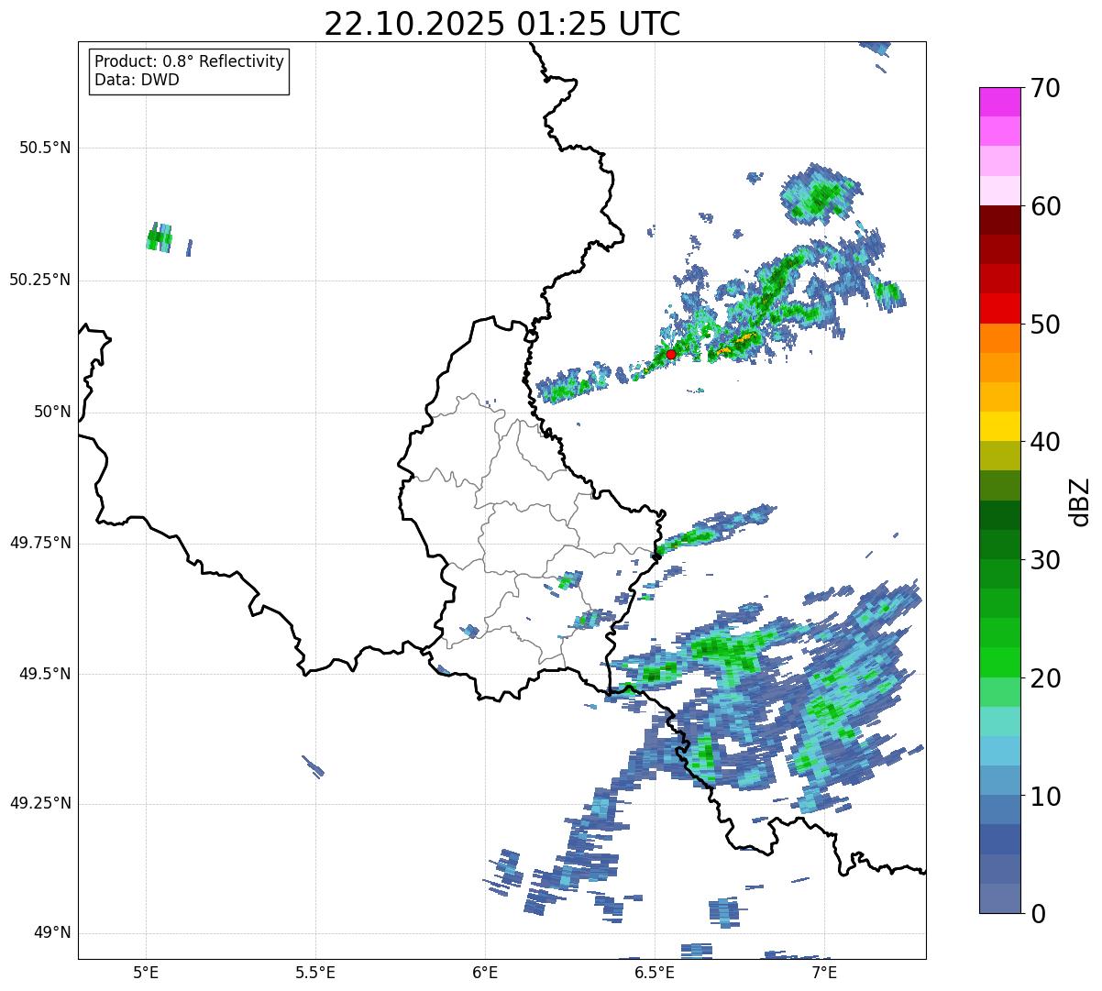Pick the olive swatch just below 40 dBZ
The image size is (1102, 991).
point(1000,456)
